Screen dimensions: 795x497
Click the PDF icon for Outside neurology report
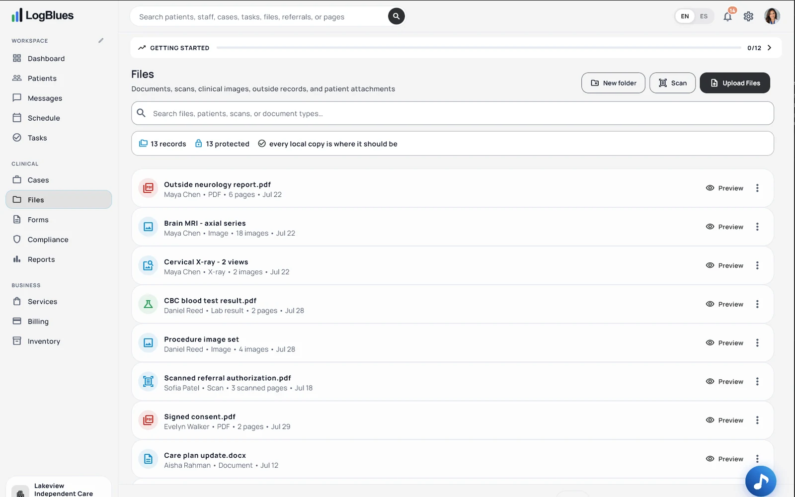148,188
